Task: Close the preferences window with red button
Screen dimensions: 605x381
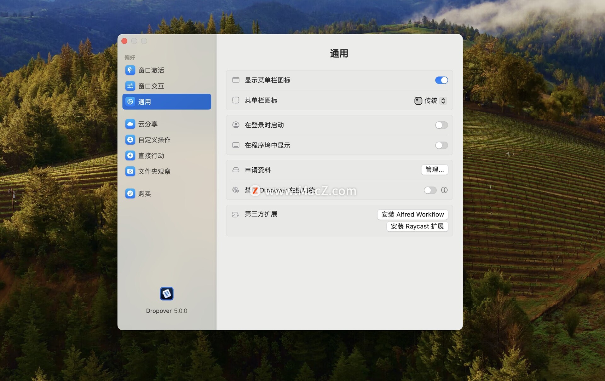Action: coord(124,41)
